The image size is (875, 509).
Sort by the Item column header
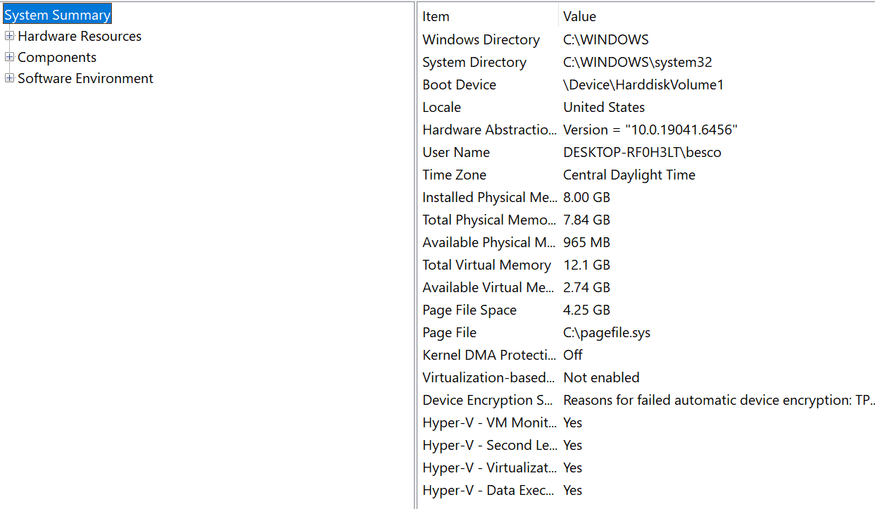(489, 16)
